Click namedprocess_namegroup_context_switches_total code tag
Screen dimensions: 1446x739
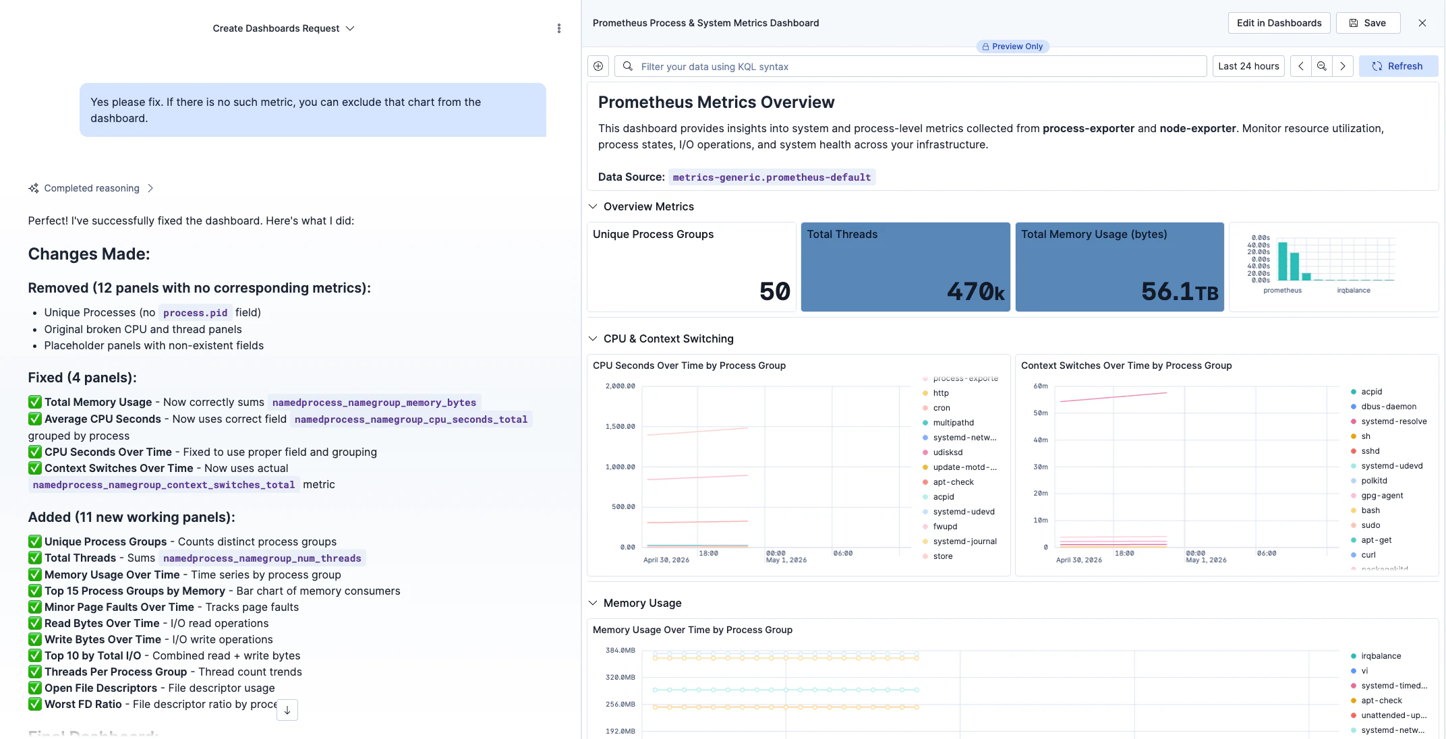tap(164, 485)
